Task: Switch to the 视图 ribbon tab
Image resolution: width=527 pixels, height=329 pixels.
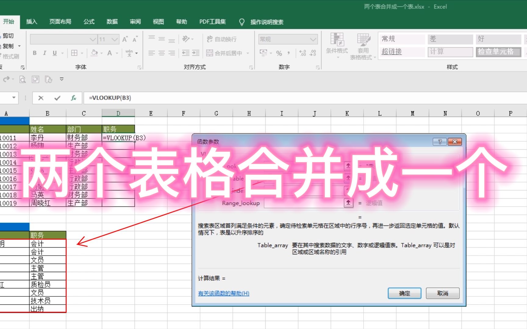Action: (x=159, y=22)
